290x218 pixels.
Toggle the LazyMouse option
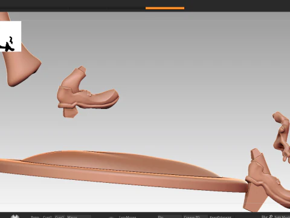point(127,217)
